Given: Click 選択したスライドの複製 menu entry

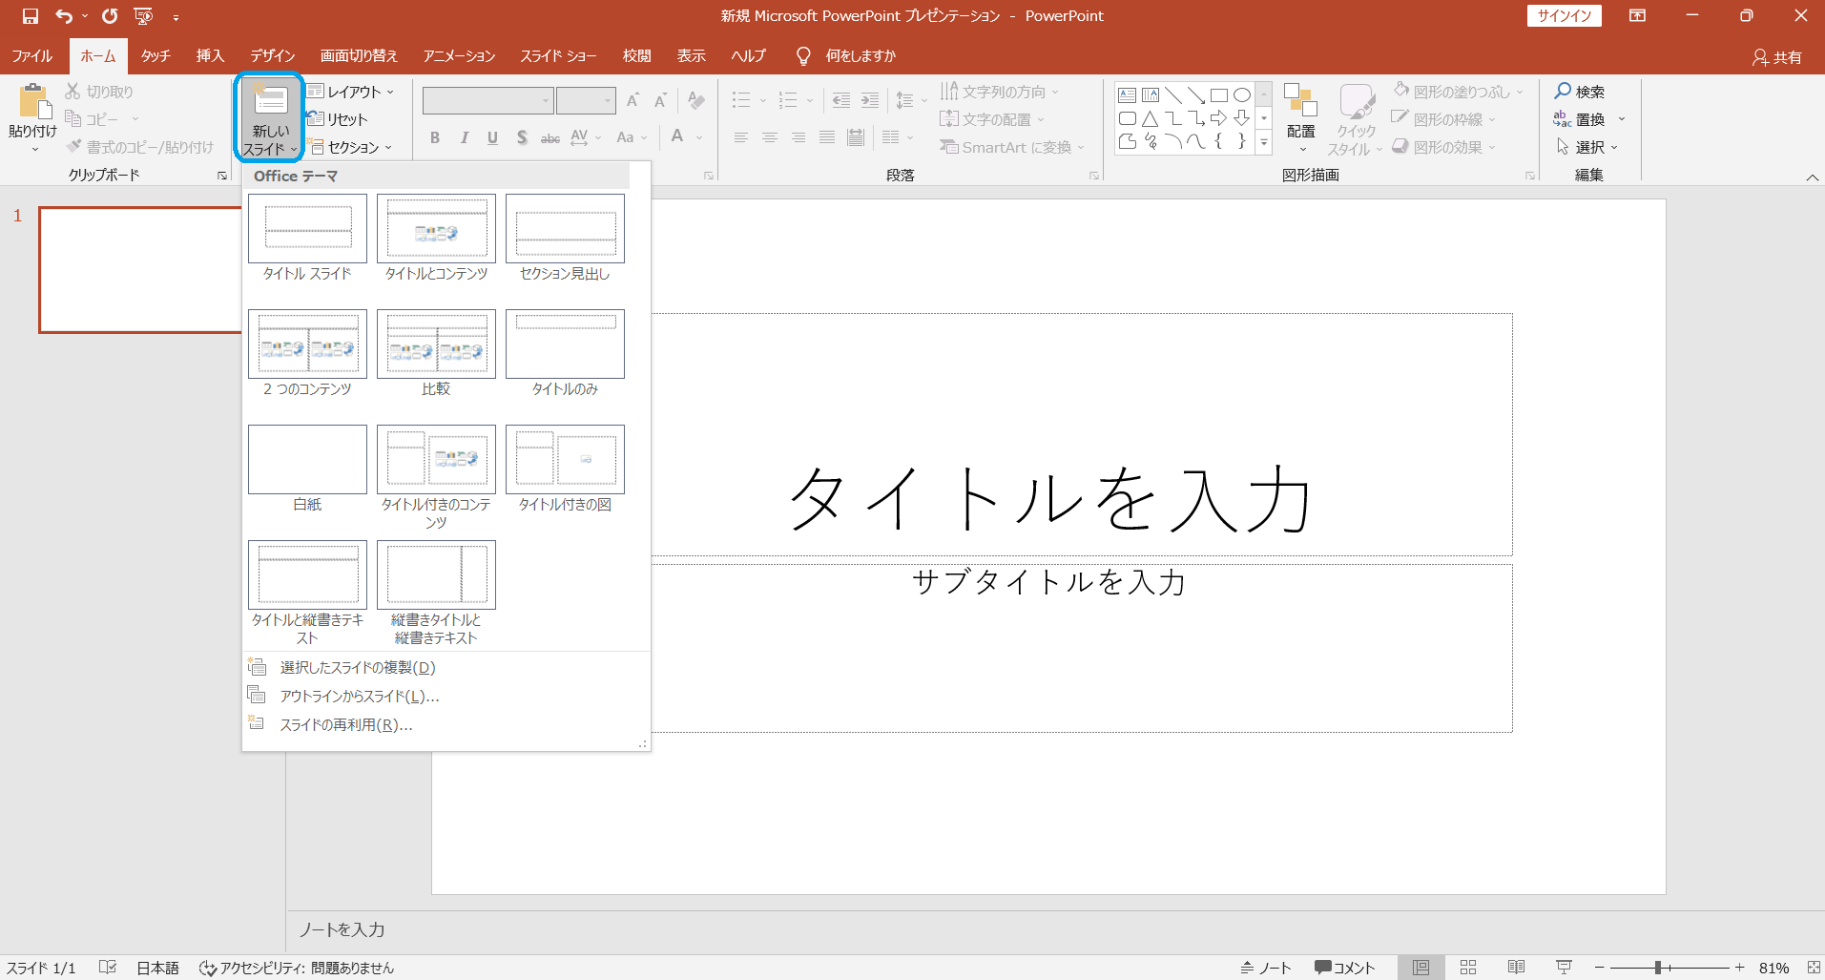Looking at the screenshot, I should coord(357,667).
